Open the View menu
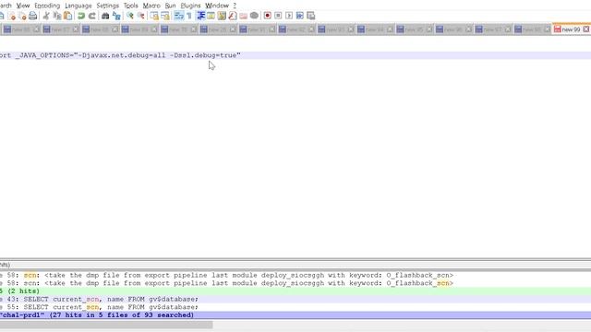The image size is (591, 332). pos(23,6)
